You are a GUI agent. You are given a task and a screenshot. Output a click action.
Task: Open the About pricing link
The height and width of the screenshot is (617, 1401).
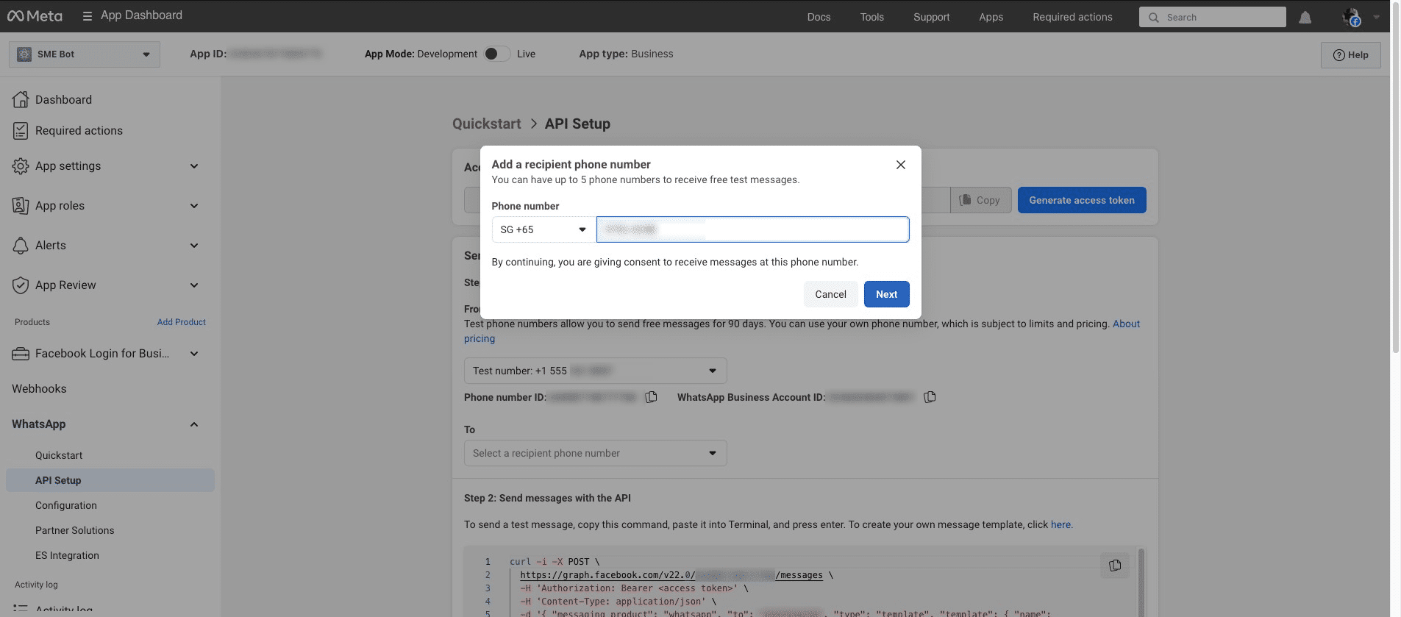1126,324
